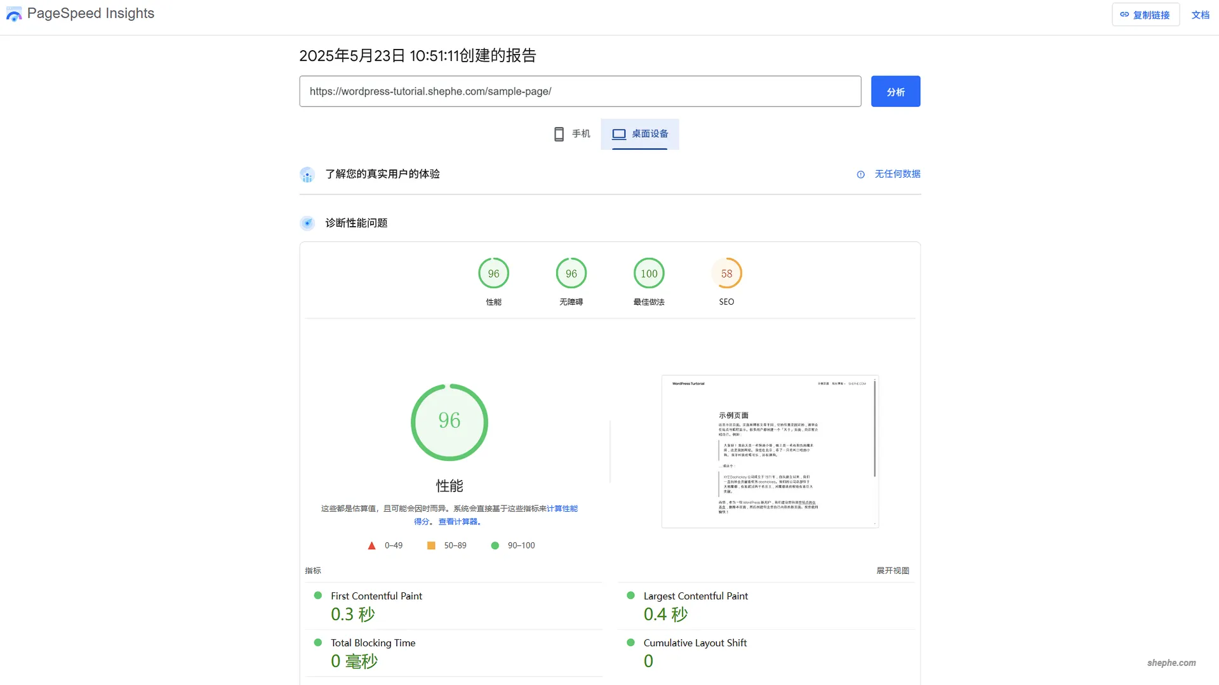Select the 无障碍 gauge showing 96
1219x685 pixels.
571,274
